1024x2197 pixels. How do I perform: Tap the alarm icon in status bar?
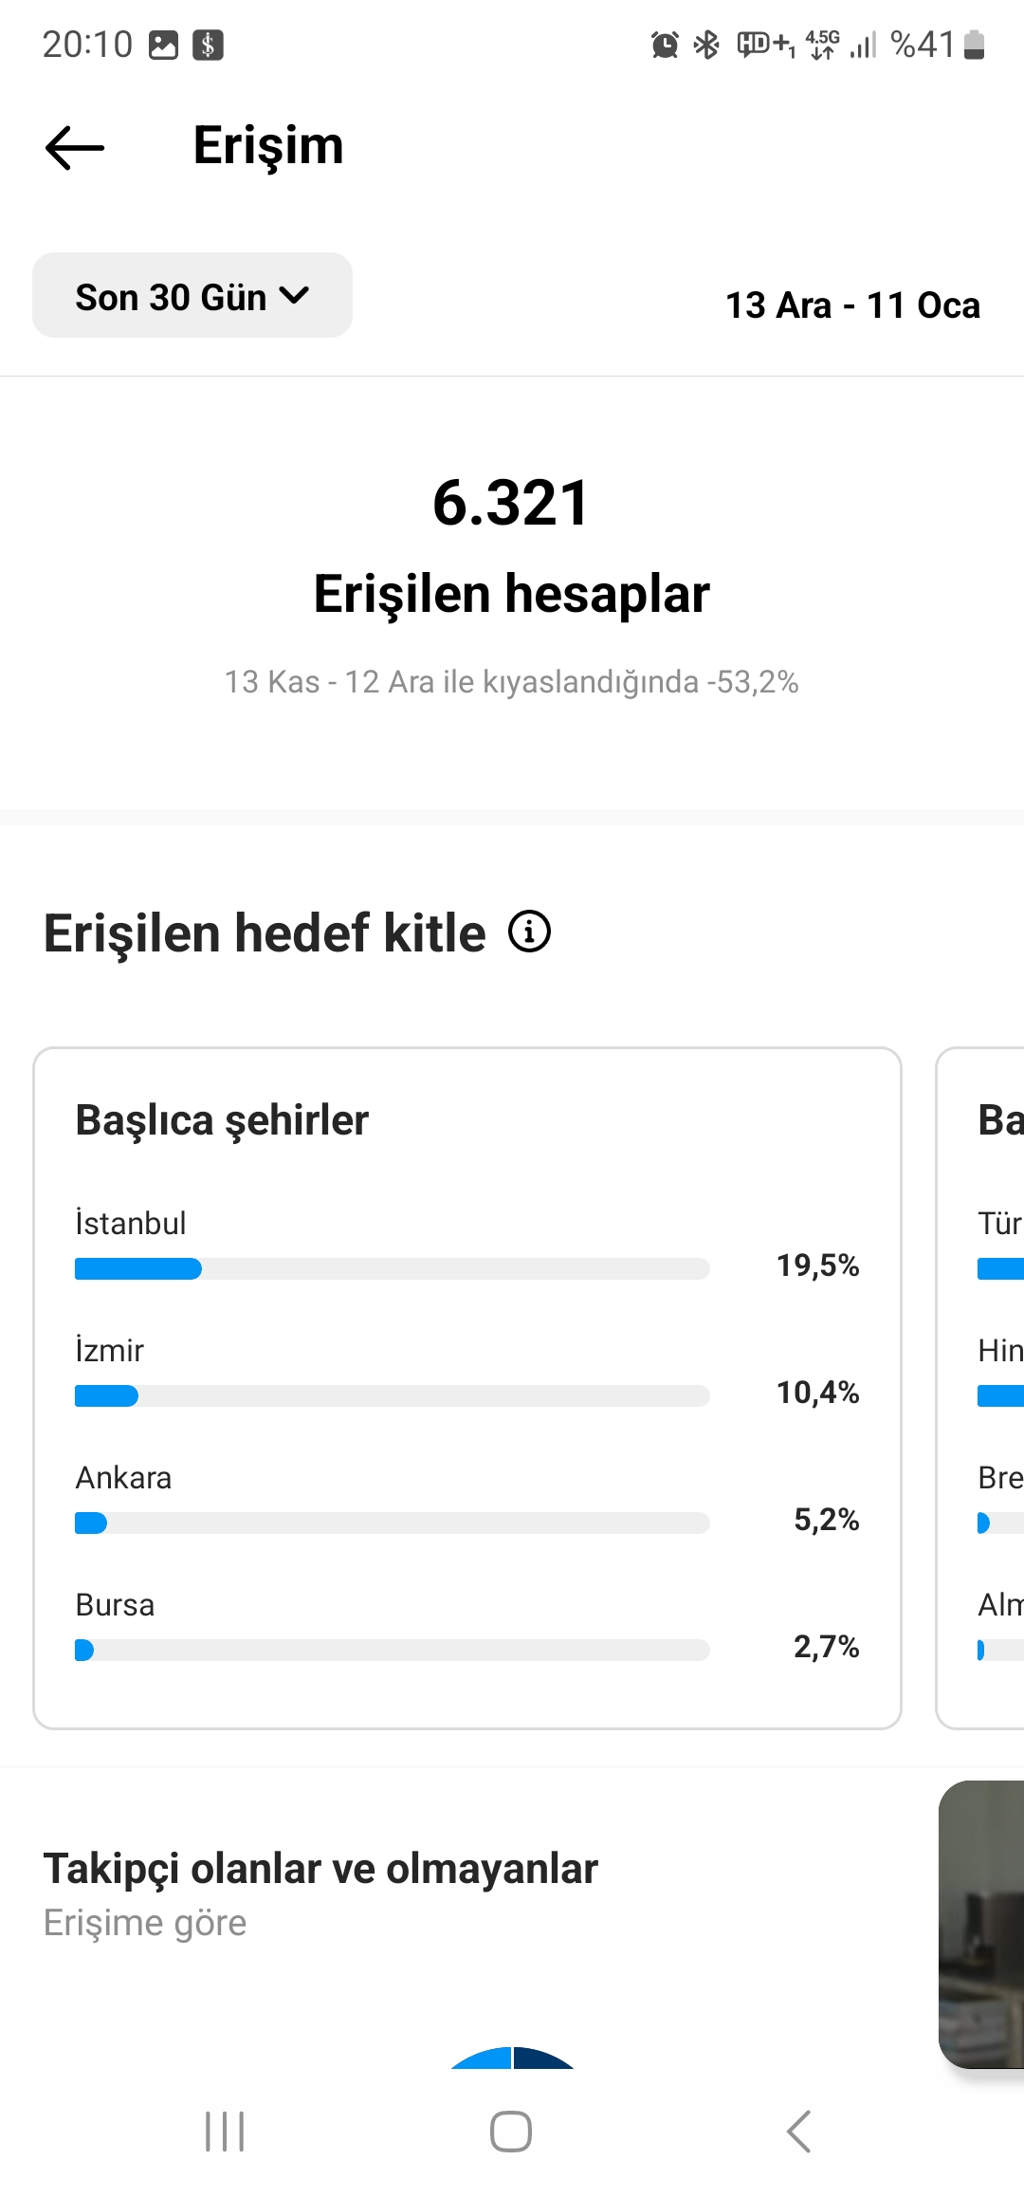point(665,45)
